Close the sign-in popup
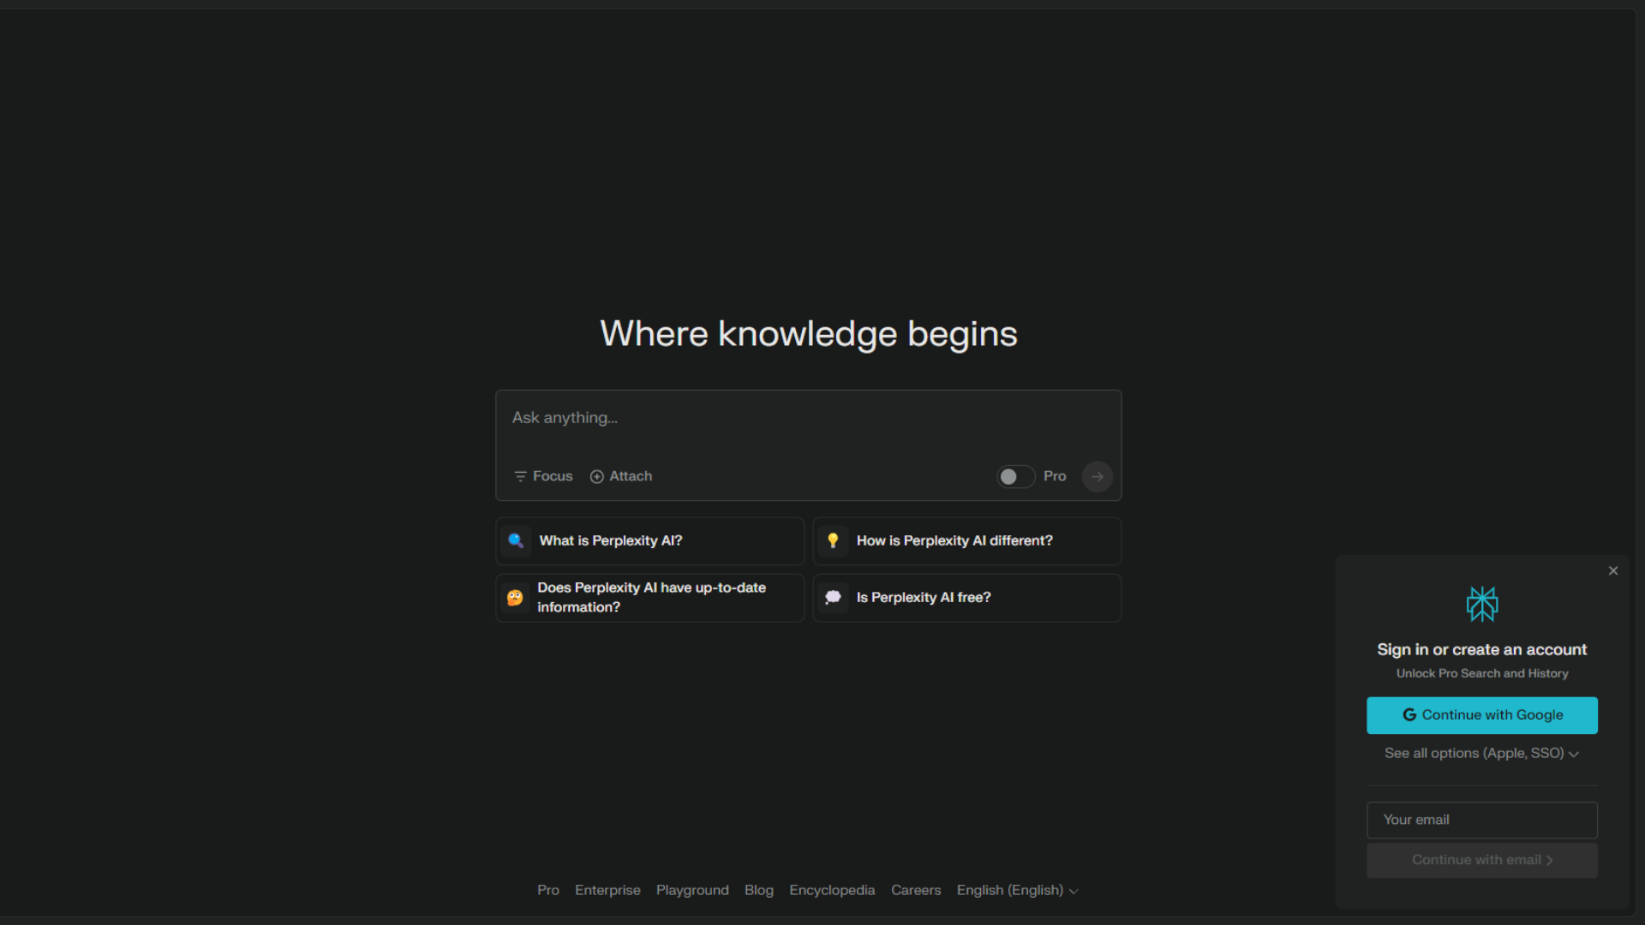The width and height of the screenshot is (1645, 925). click(1613, 570)
